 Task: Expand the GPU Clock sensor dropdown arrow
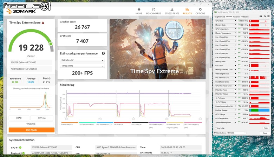pyautogui.click(x=235, y=21)
